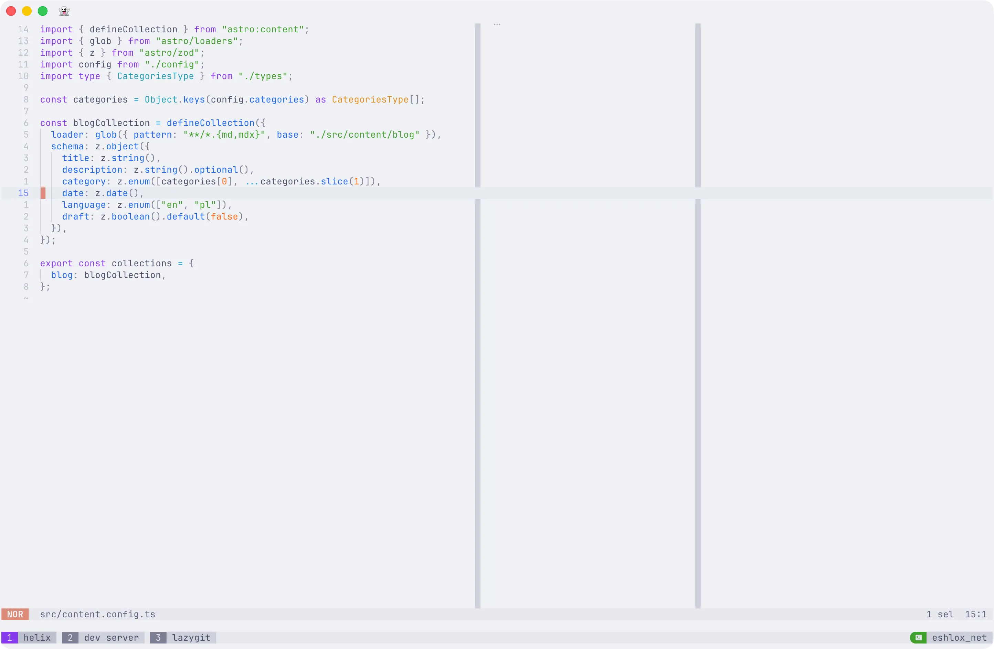
Task: Click the green terminal icon beside eshlox_net
Action: [918, 638]
